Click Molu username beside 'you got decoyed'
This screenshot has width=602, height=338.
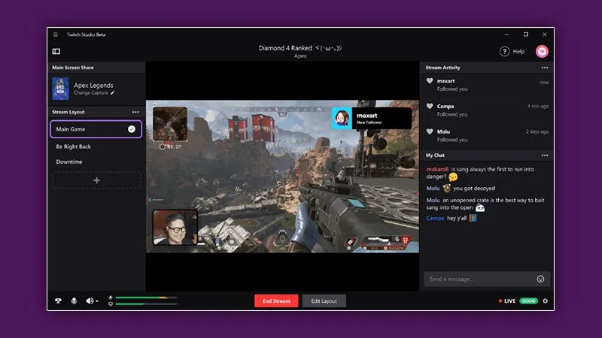[433, 189]
